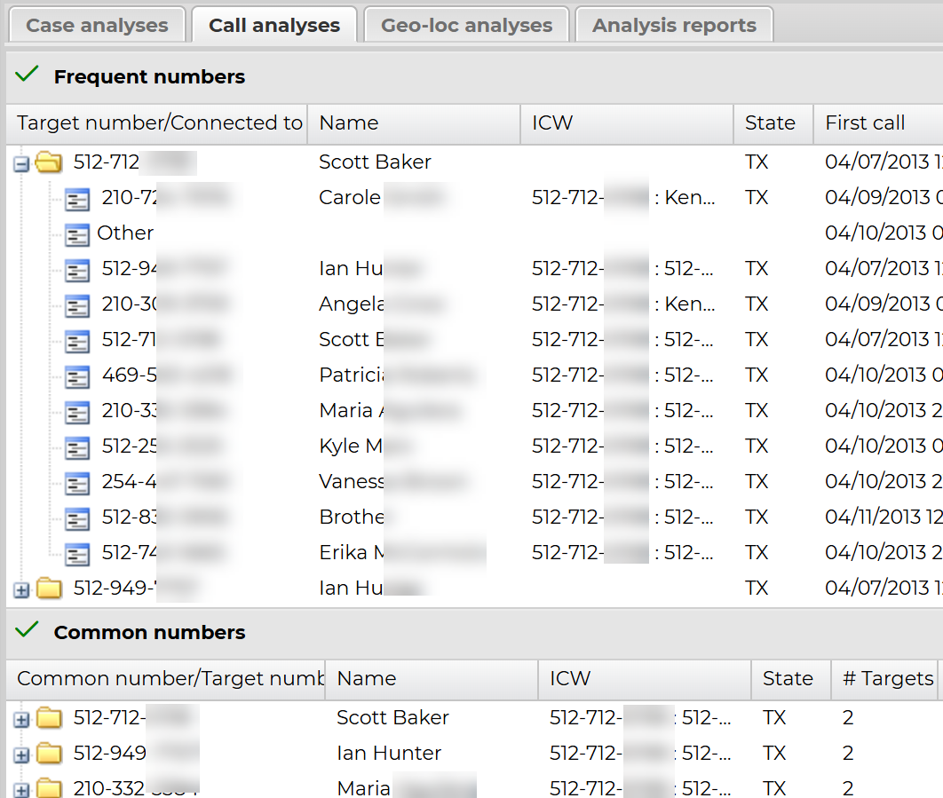Sort by First call column header
The height and width of the screenshot is (798, 943).
865,123
